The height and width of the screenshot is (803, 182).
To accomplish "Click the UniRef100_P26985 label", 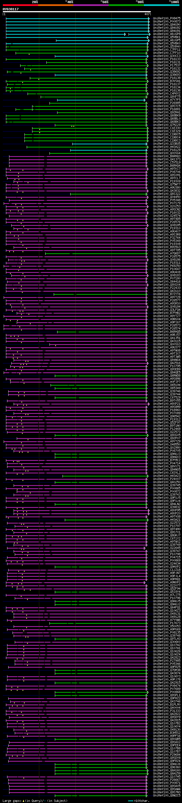I will 167,103.
